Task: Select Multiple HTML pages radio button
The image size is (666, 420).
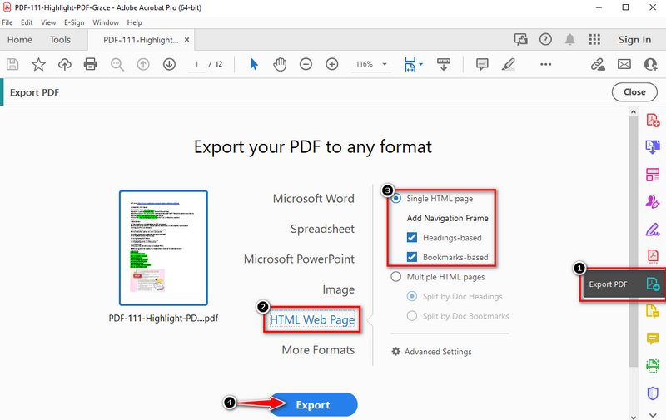Action: 396,277
